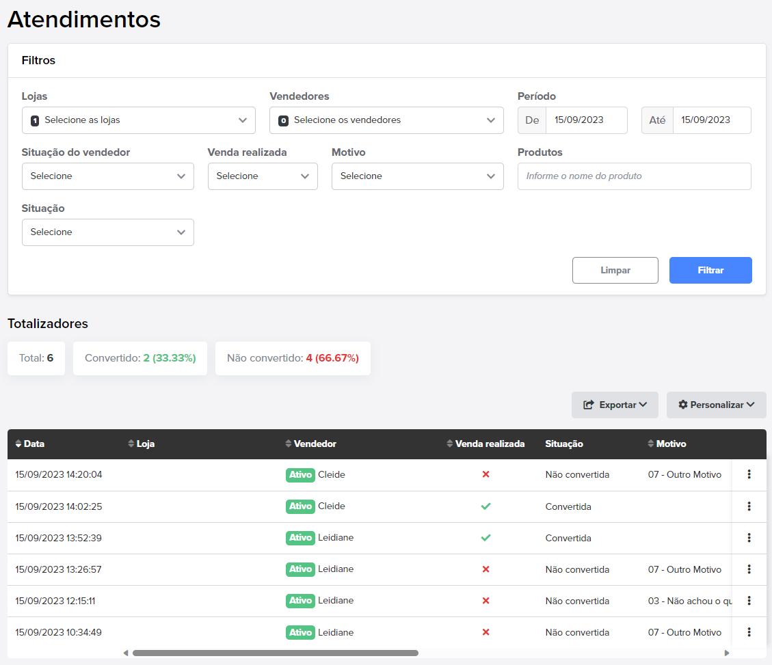
Task: Open actions menu for 10:34:49 row
Action: 749,632
